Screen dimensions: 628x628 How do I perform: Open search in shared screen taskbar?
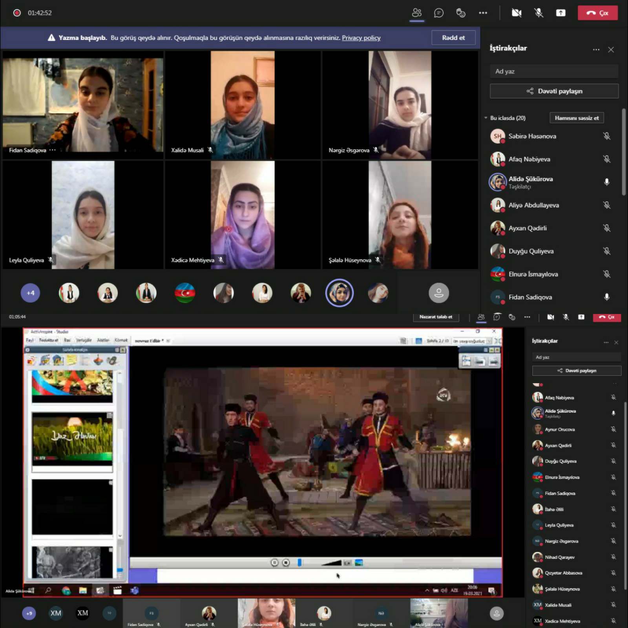click(48, 590)
